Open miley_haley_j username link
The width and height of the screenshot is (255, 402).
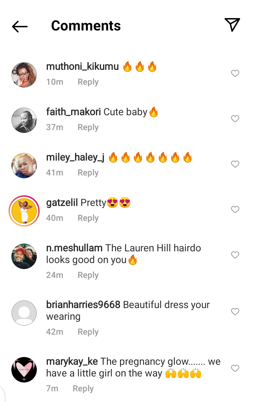75,157
